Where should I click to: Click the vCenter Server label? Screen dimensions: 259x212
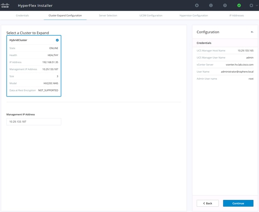click(205, 65)
